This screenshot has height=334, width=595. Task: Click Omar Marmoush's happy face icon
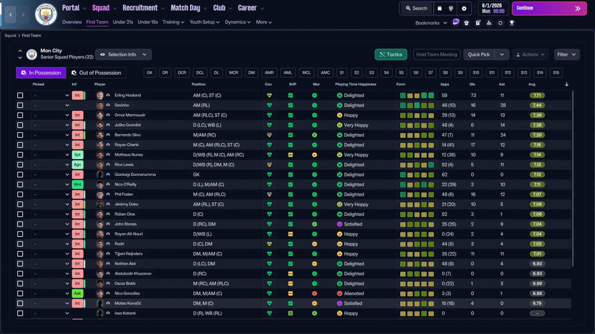tap(339, 115)
